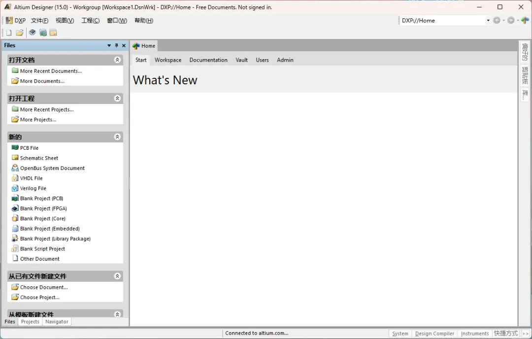Viewport: 532px width, 339px height.
Task: Click the Blank Project (PCB) icon
Action: (x=15, y=198)
